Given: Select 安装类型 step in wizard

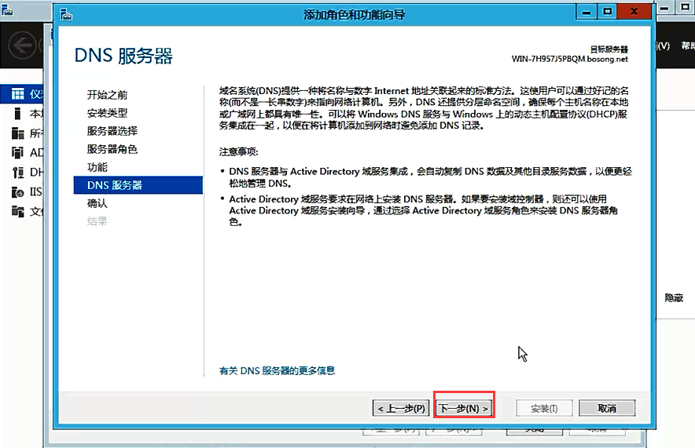Looking at the screenshot, I should coord(107,113).
